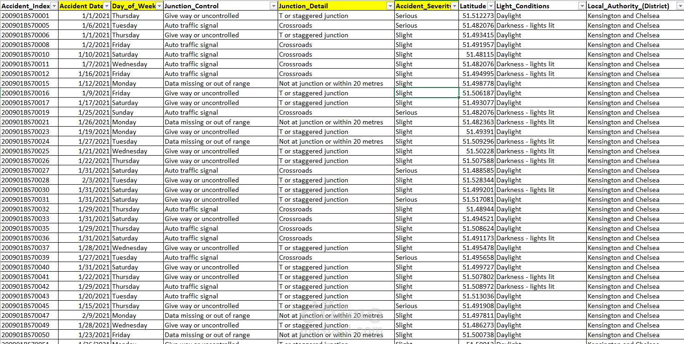Select latitude value 51.513036

click(477, 296)
